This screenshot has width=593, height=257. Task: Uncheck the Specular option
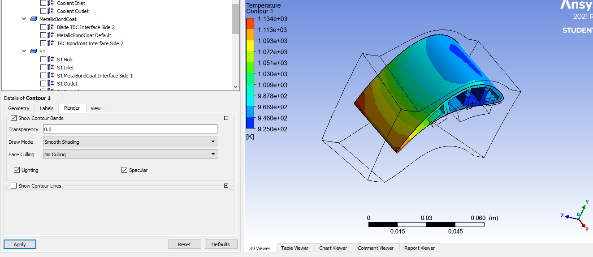pyautogui.click(x=125, y=170)
